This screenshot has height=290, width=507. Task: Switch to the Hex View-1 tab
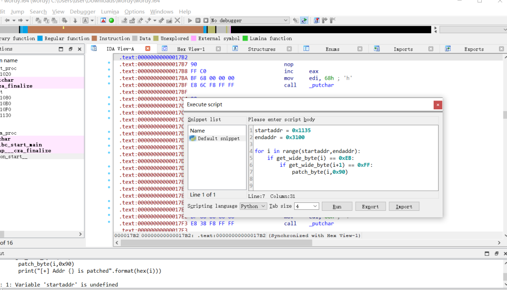[191, 49]
